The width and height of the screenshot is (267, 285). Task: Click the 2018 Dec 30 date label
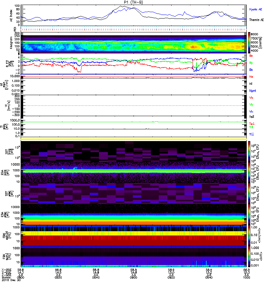pos(11,280)
